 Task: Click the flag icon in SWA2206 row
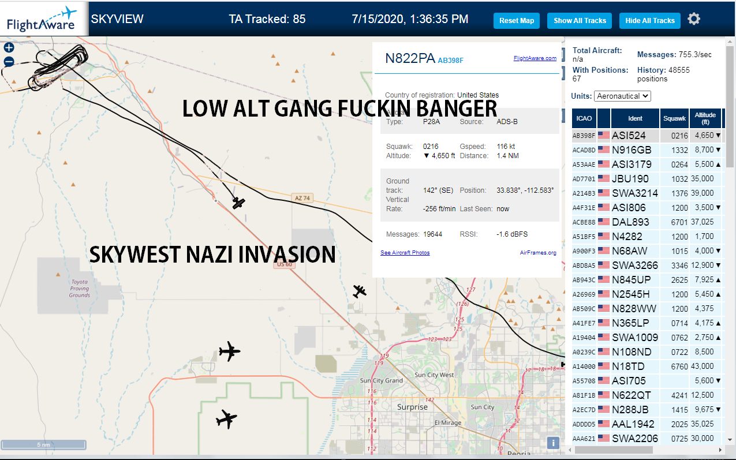pyautogui.click(x=604, y=439)
